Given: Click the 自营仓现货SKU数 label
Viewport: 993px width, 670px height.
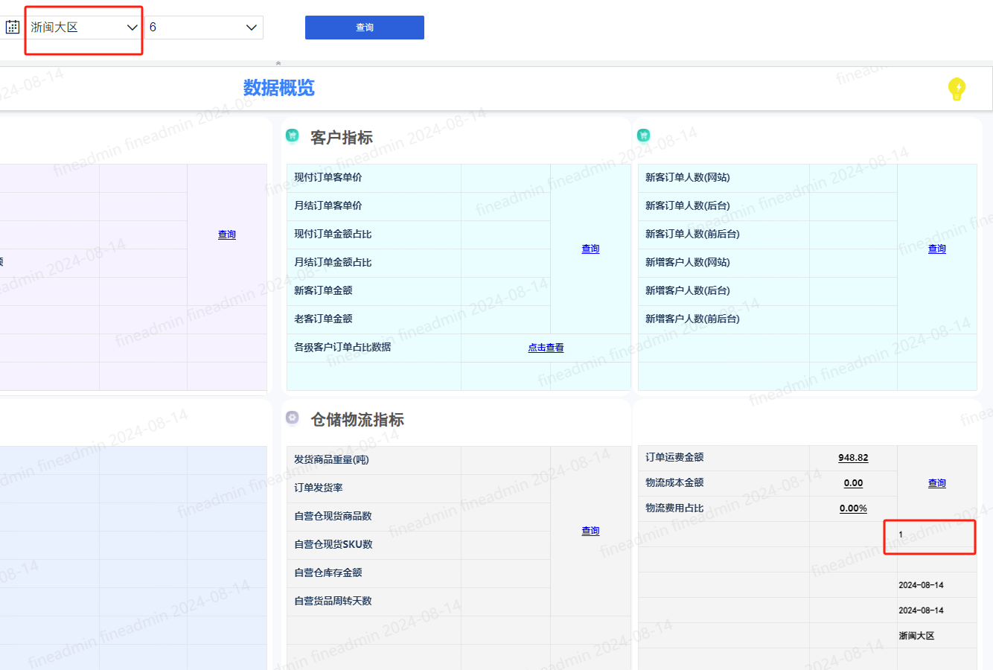Looking at the screenshot, I should (333, 544).
